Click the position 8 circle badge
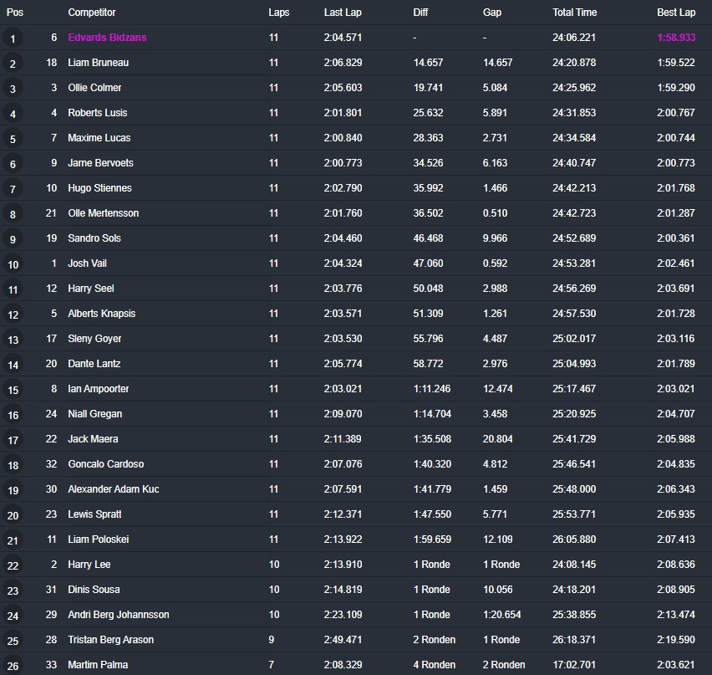This screenshot has width=712, height=675. tap(13, 214)
